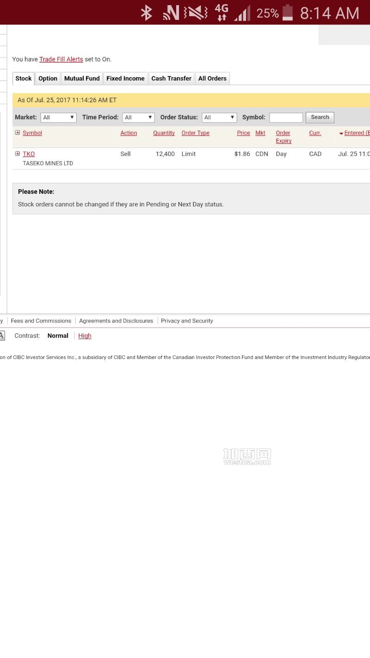This screenshot has width=370, height=658.
Task: Switch to the Stock tab
Action: pyautogui.click(x=24, y=78)
